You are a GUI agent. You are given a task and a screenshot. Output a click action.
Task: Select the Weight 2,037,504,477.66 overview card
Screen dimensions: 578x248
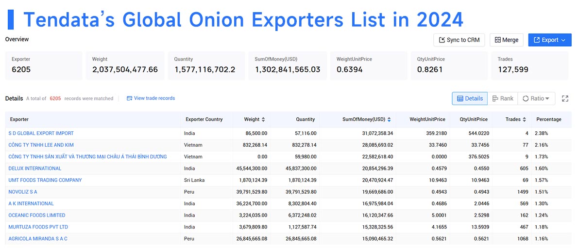click(x=125, y=65)
